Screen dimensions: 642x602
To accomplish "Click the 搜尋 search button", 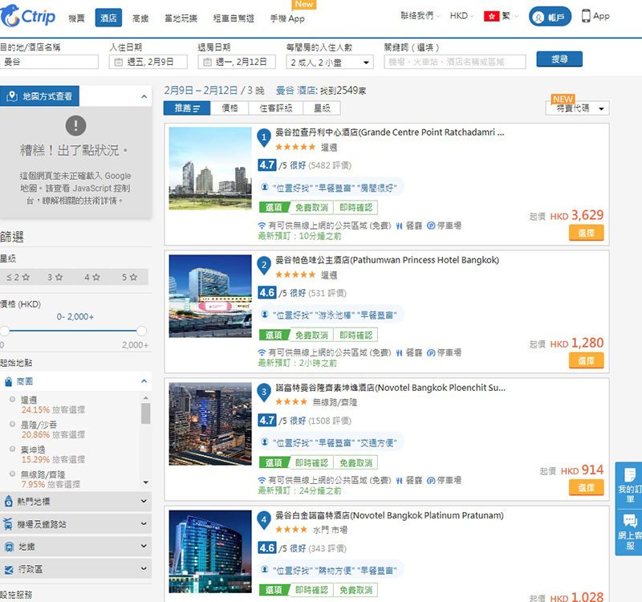I will [x=559, y=59].
